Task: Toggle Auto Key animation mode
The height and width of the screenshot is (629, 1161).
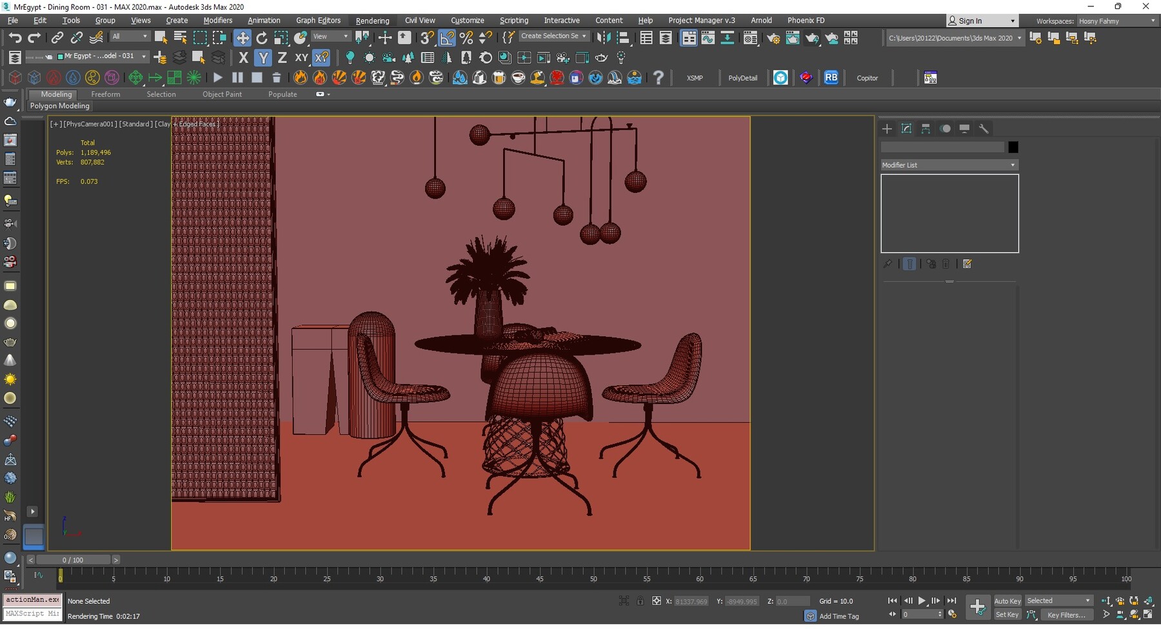Action: click(1007, 601)
